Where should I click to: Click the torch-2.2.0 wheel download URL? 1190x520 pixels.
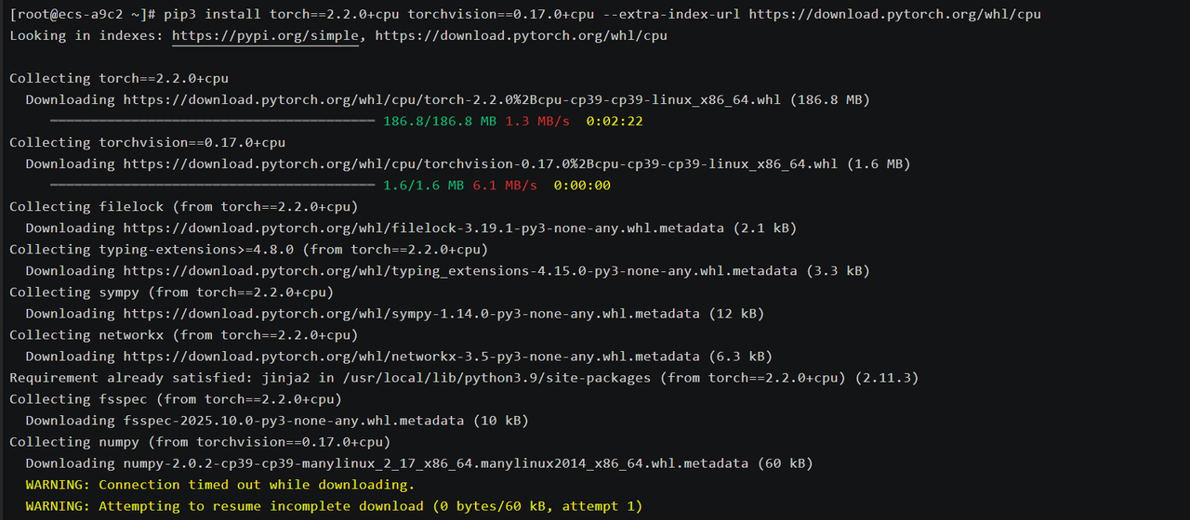(x=453, y=100)
